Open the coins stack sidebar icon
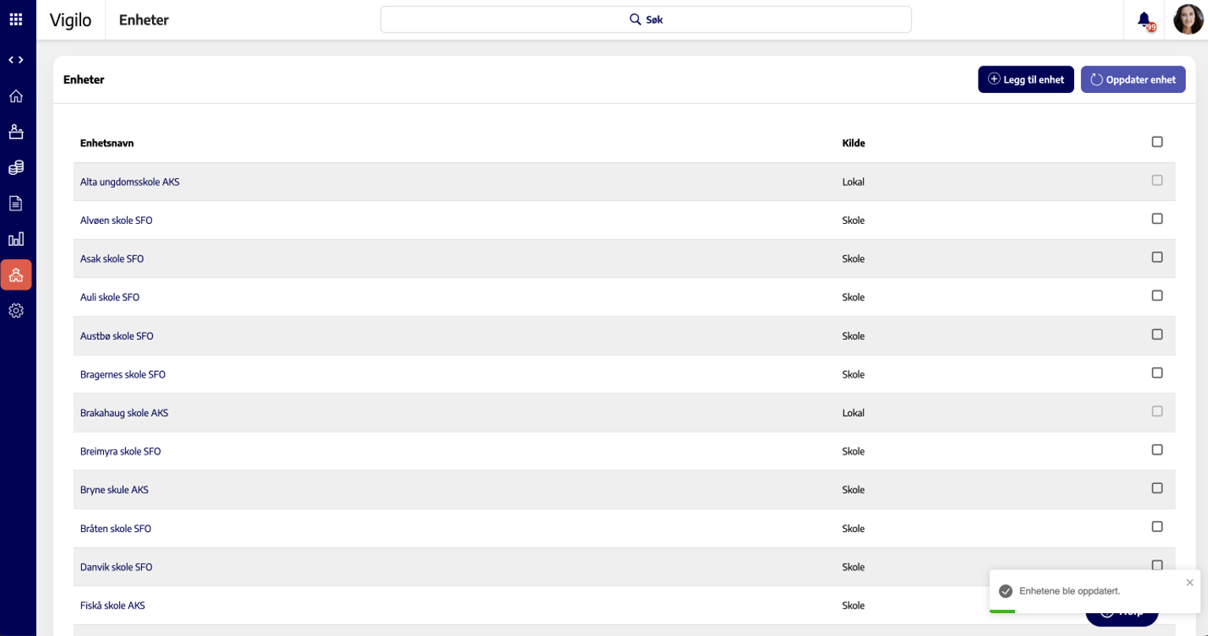Viewport: 1208px width, 636px height. coord(16,168)
